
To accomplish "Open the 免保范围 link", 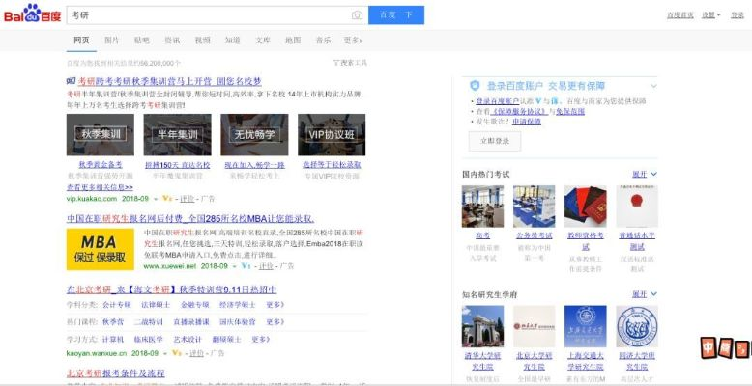I will coord(570,112).
